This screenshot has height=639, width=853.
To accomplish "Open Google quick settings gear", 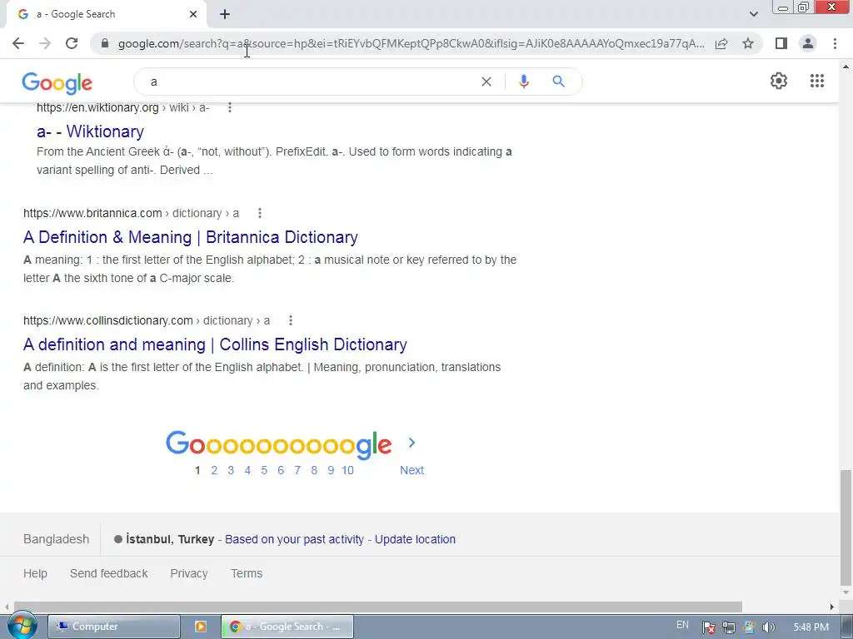I will pos(779,81).
